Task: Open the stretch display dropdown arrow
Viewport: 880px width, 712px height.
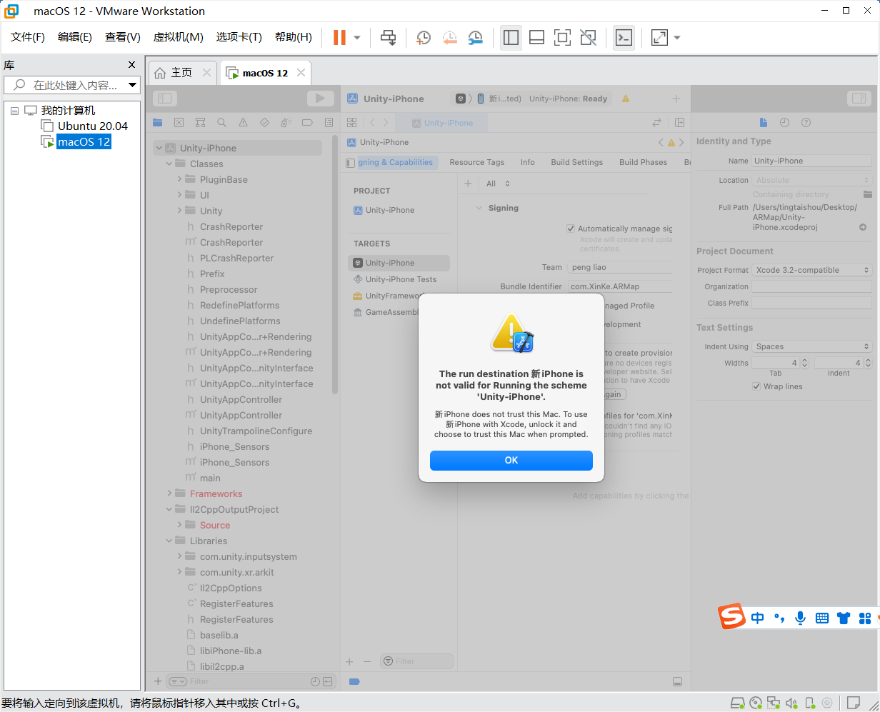Action: [677, 37]
